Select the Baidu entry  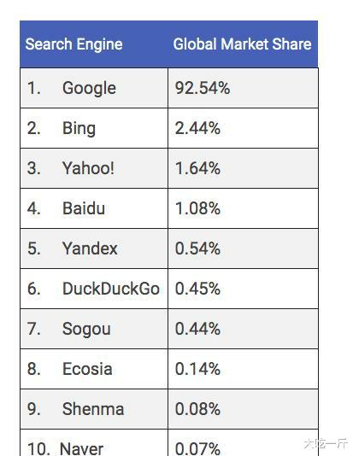point(94,208)
